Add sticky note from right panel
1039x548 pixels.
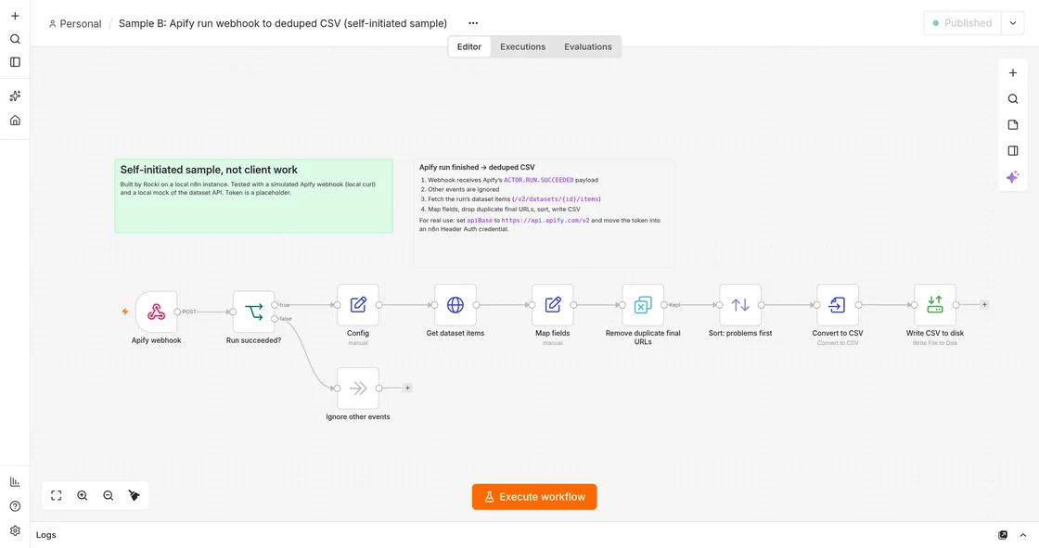[1012, 124]
